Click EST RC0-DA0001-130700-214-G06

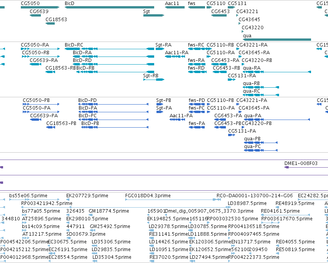[255, 196]
